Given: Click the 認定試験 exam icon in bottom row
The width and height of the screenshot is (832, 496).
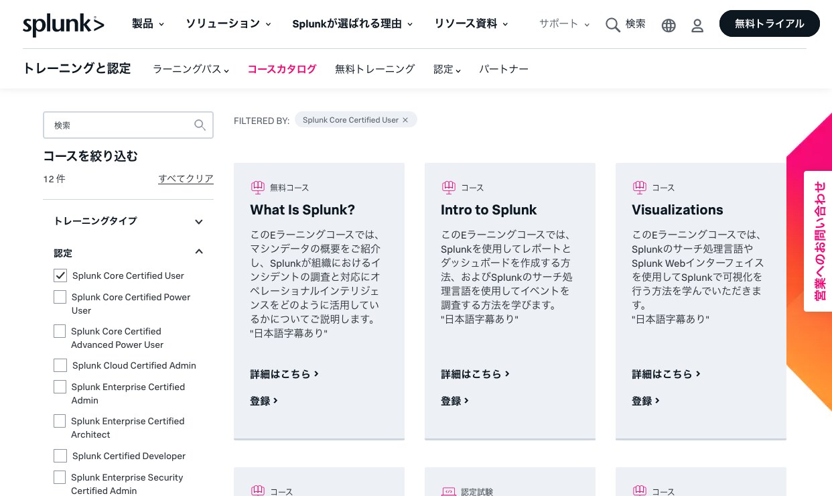Looking at the screenshot, I should point(449,491).
